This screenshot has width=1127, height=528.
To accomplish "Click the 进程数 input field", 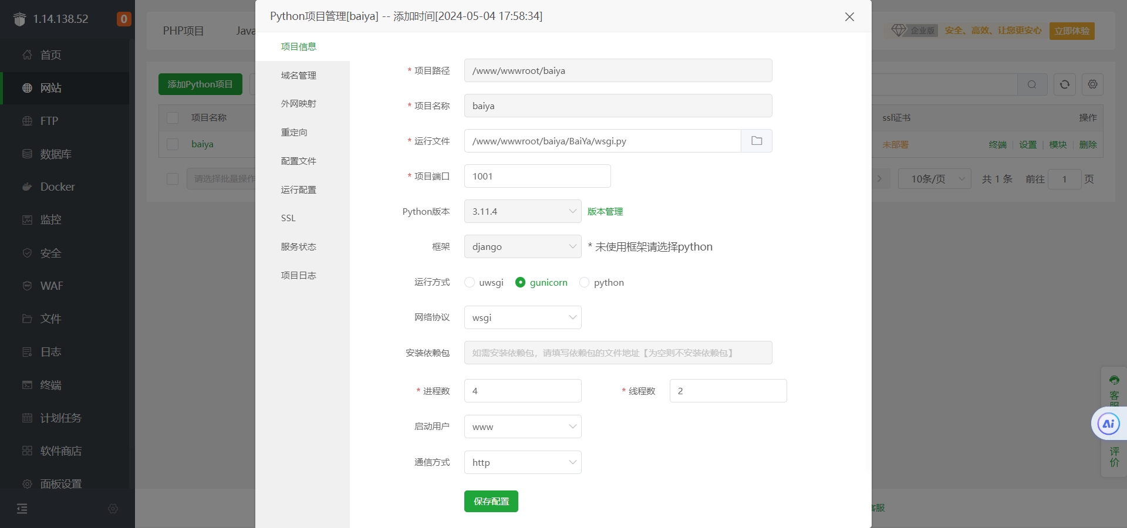I will [522, 391].
